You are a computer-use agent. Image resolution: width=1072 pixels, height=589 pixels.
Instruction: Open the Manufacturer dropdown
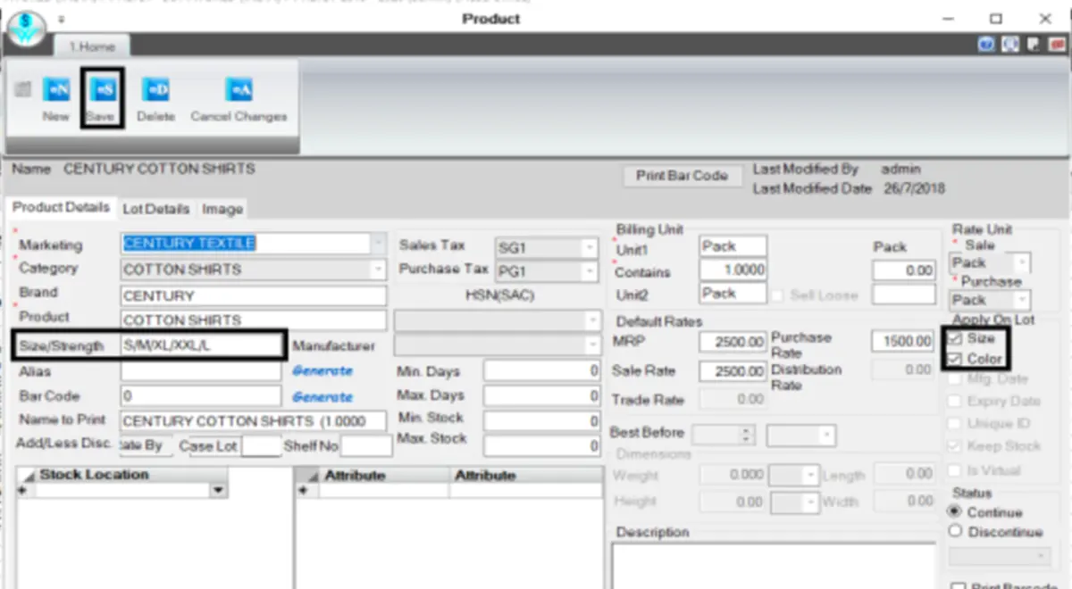click(592, 344)
